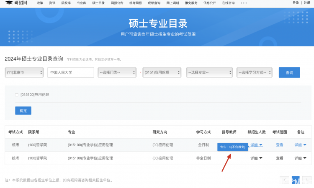Open the 选择专业 dropdown
This screenshot has height=188, width=314.
[209, 72]
